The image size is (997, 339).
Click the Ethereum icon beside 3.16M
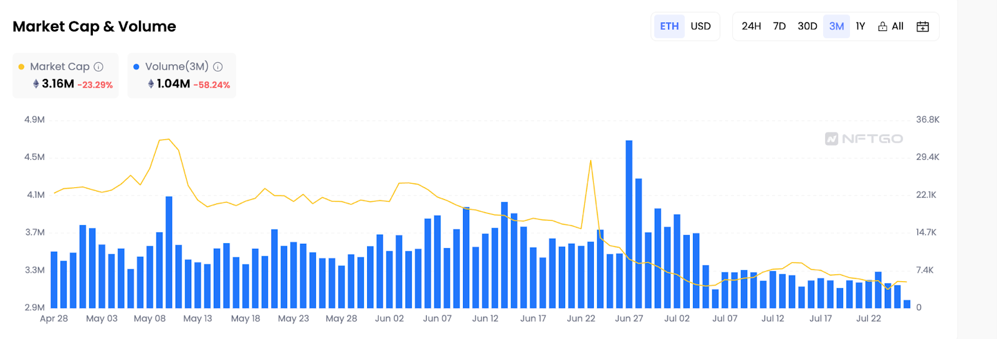[36, 83]
